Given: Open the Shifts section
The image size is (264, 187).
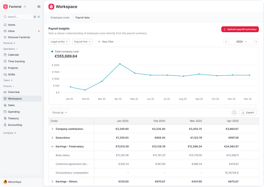Looking at the screenshot, I should (x=12, y=74).
